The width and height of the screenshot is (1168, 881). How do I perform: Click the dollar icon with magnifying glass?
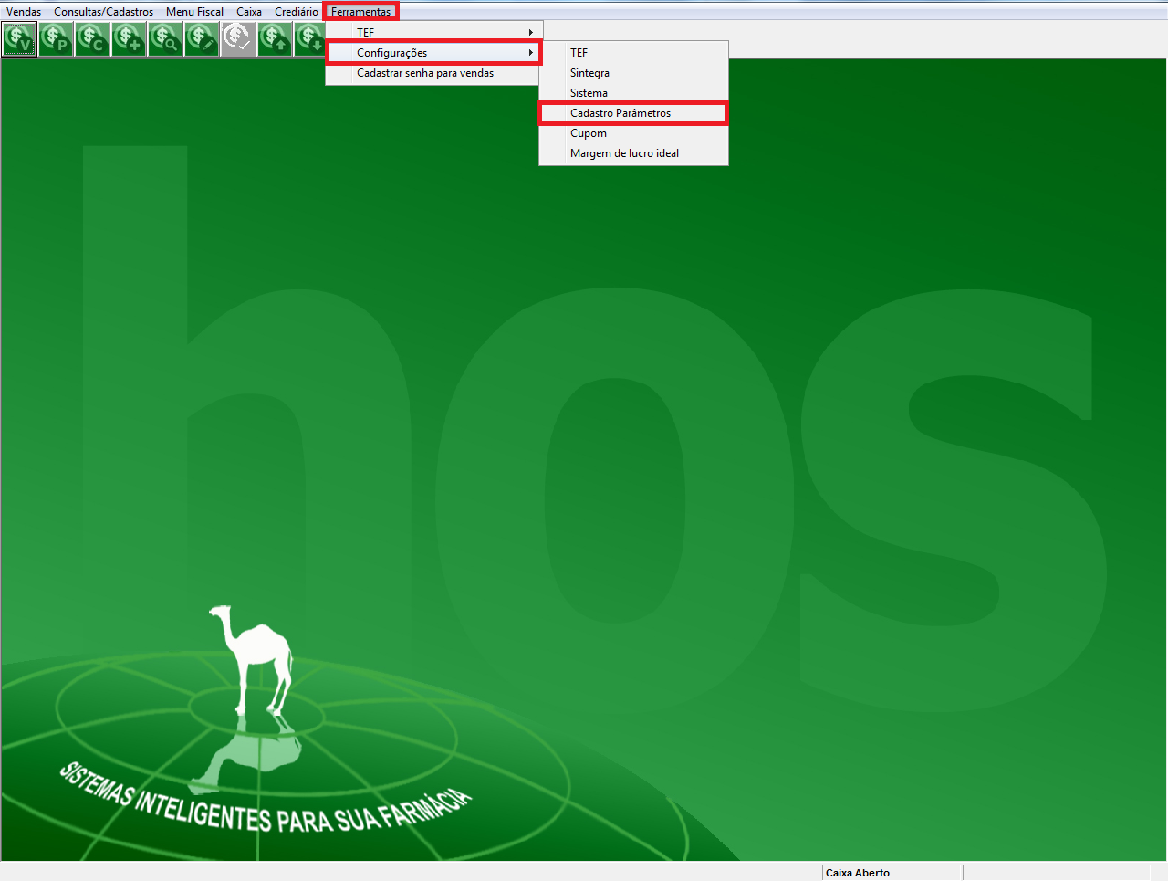click(165, 39)
